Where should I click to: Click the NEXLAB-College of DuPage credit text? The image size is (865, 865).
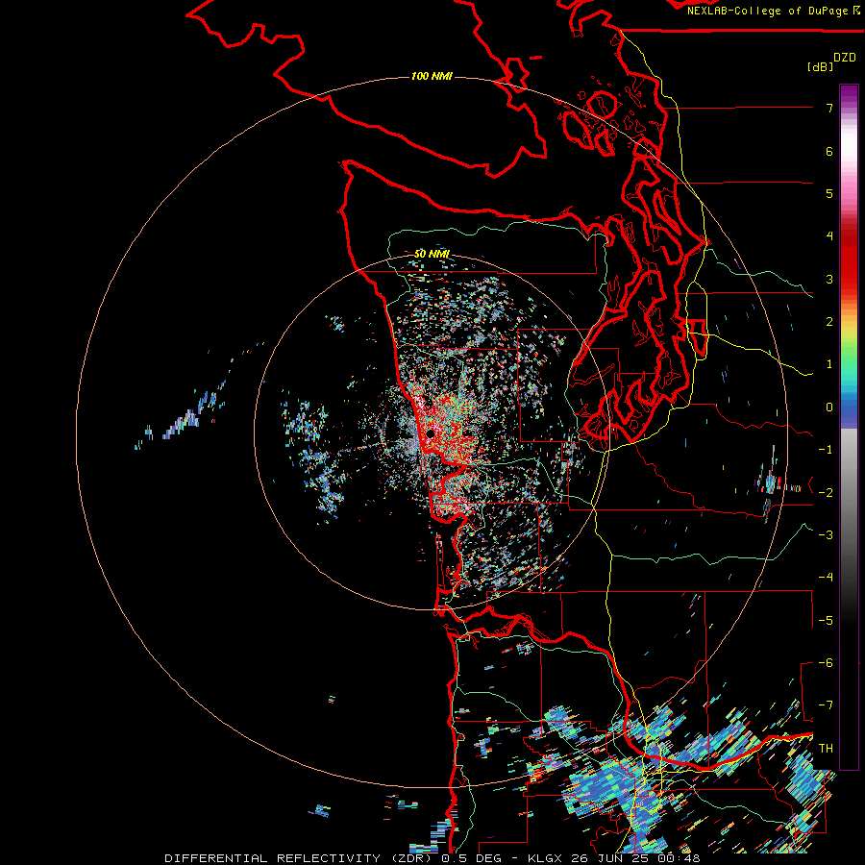[773, 11]
